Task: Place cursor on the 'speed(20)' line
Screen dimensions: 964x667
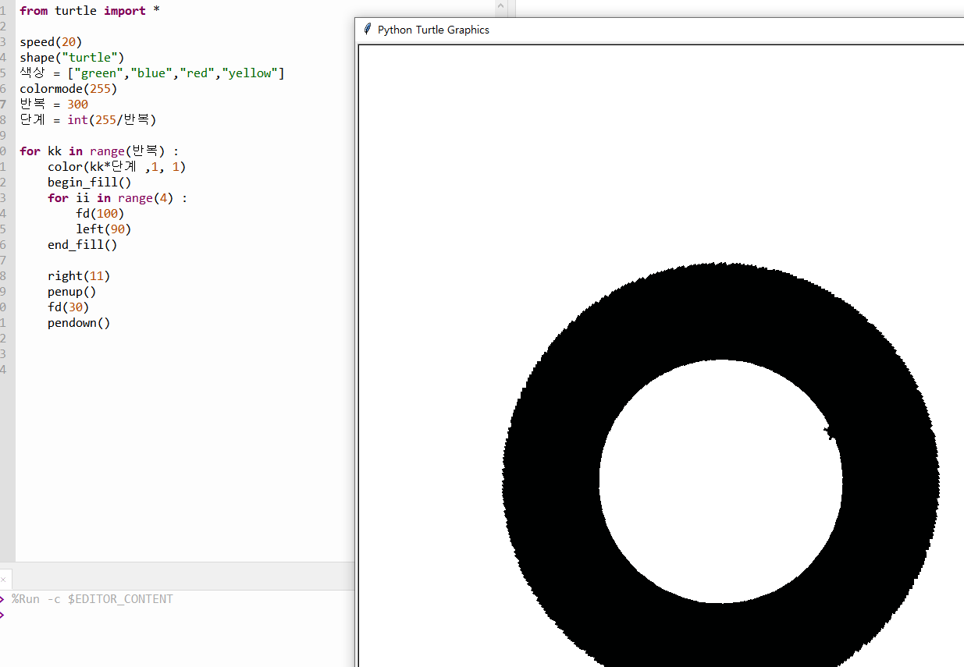Action: pyautogui.click(x=51, y=42)
